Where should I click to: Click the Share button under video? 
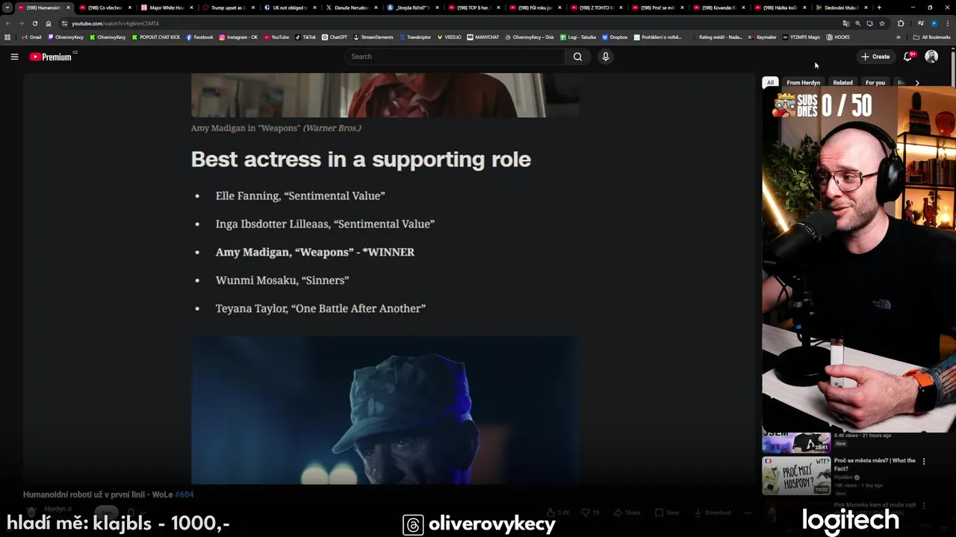[627, 512]
